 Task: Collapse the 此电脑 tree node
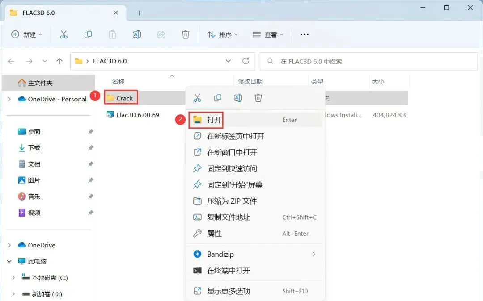click(9, 261)
